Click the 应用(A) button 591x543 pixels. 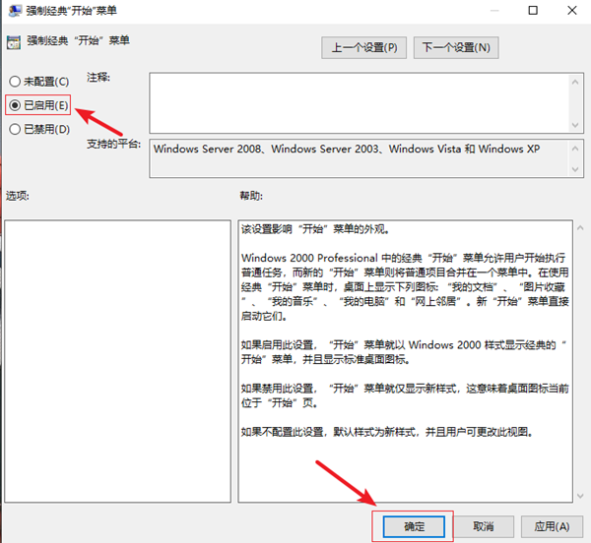tap(552, 526)
